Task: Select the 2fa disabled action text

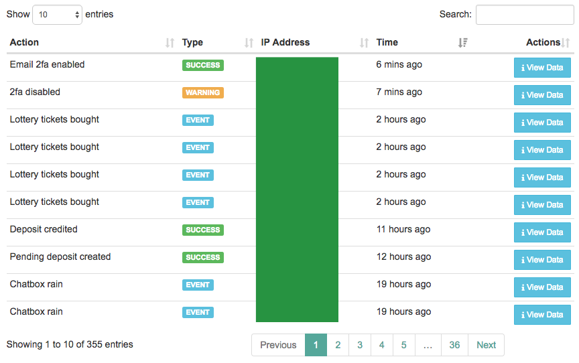Action: pyautogui.click(x=35, y=92)
